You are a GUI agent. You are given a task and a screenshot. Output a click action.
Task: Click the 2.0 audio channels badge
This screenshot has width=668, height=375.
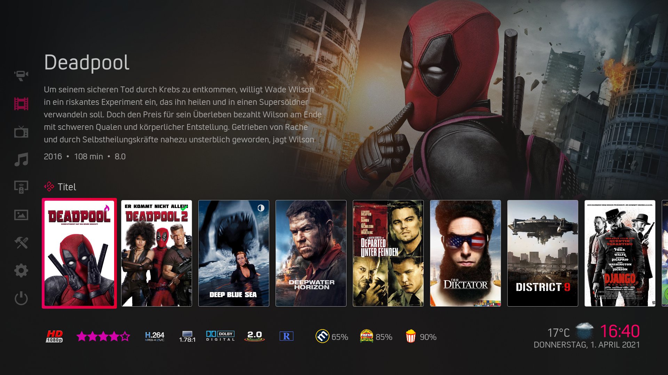[255, 336]
